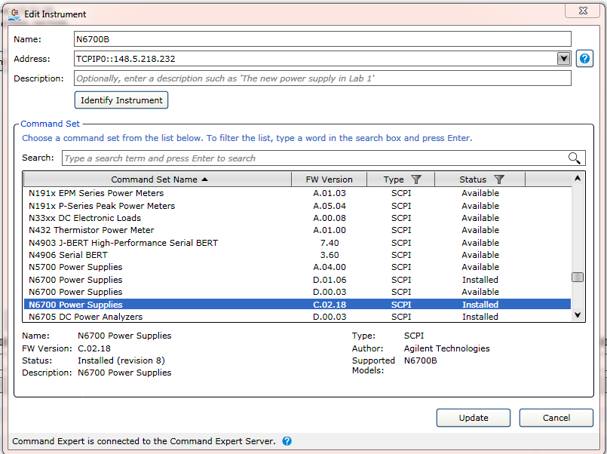Click Supported Models value N6700B
The height and width of the screenshot is (454, 607).
tap(421, 360)
